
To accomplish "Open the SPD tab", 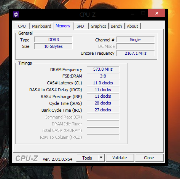I will point(80,26).
